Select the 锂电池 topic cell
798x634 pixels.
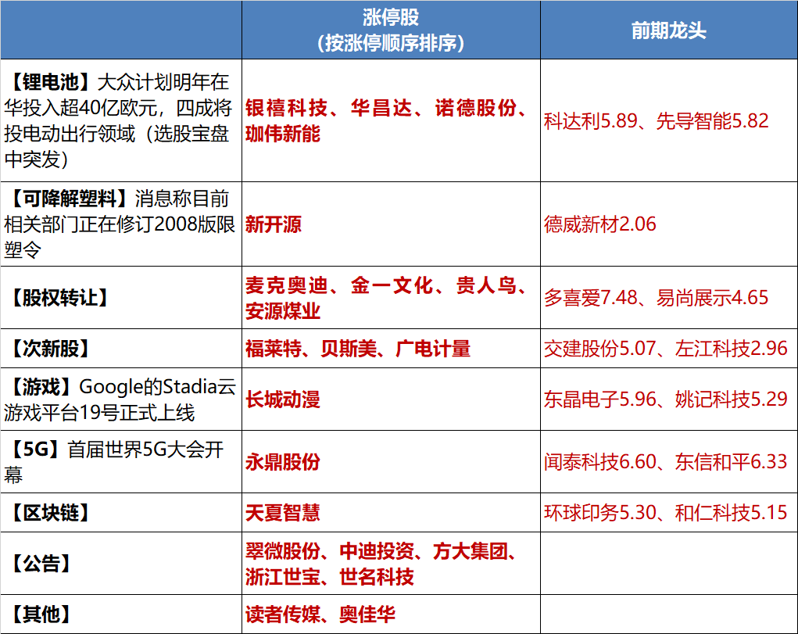121,120
